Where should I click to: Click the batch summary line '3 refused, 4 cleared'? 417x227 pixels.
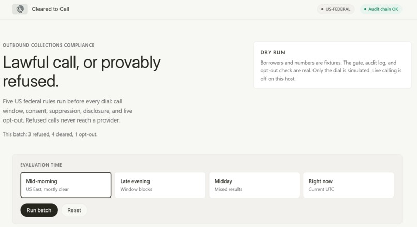[50, 134]
